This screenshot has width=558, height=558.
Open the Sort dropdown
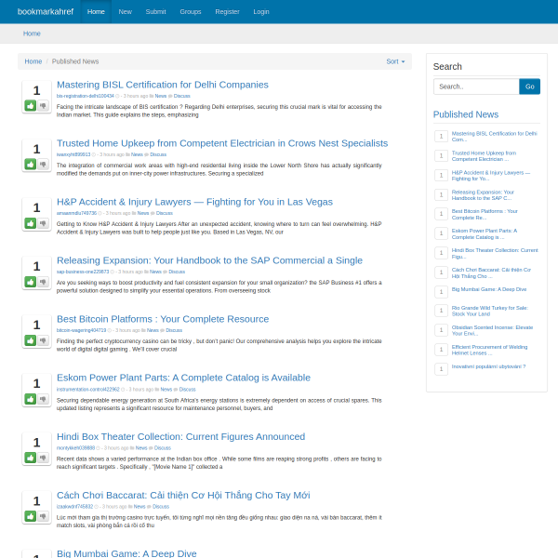click(x=395, y=61)
